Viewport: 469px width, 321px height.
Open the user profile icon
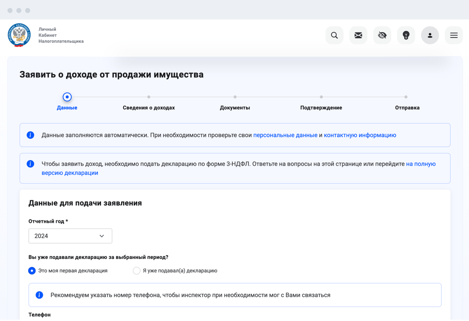(429, 35)
